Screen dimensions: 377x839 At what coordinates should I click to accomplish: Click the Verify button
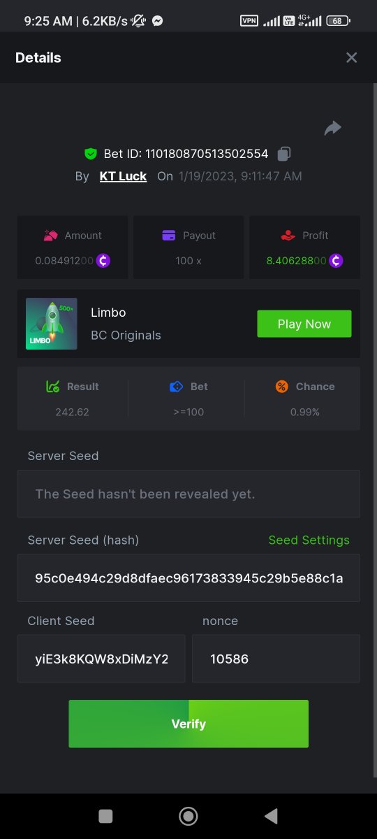click(x=188, y=724)
